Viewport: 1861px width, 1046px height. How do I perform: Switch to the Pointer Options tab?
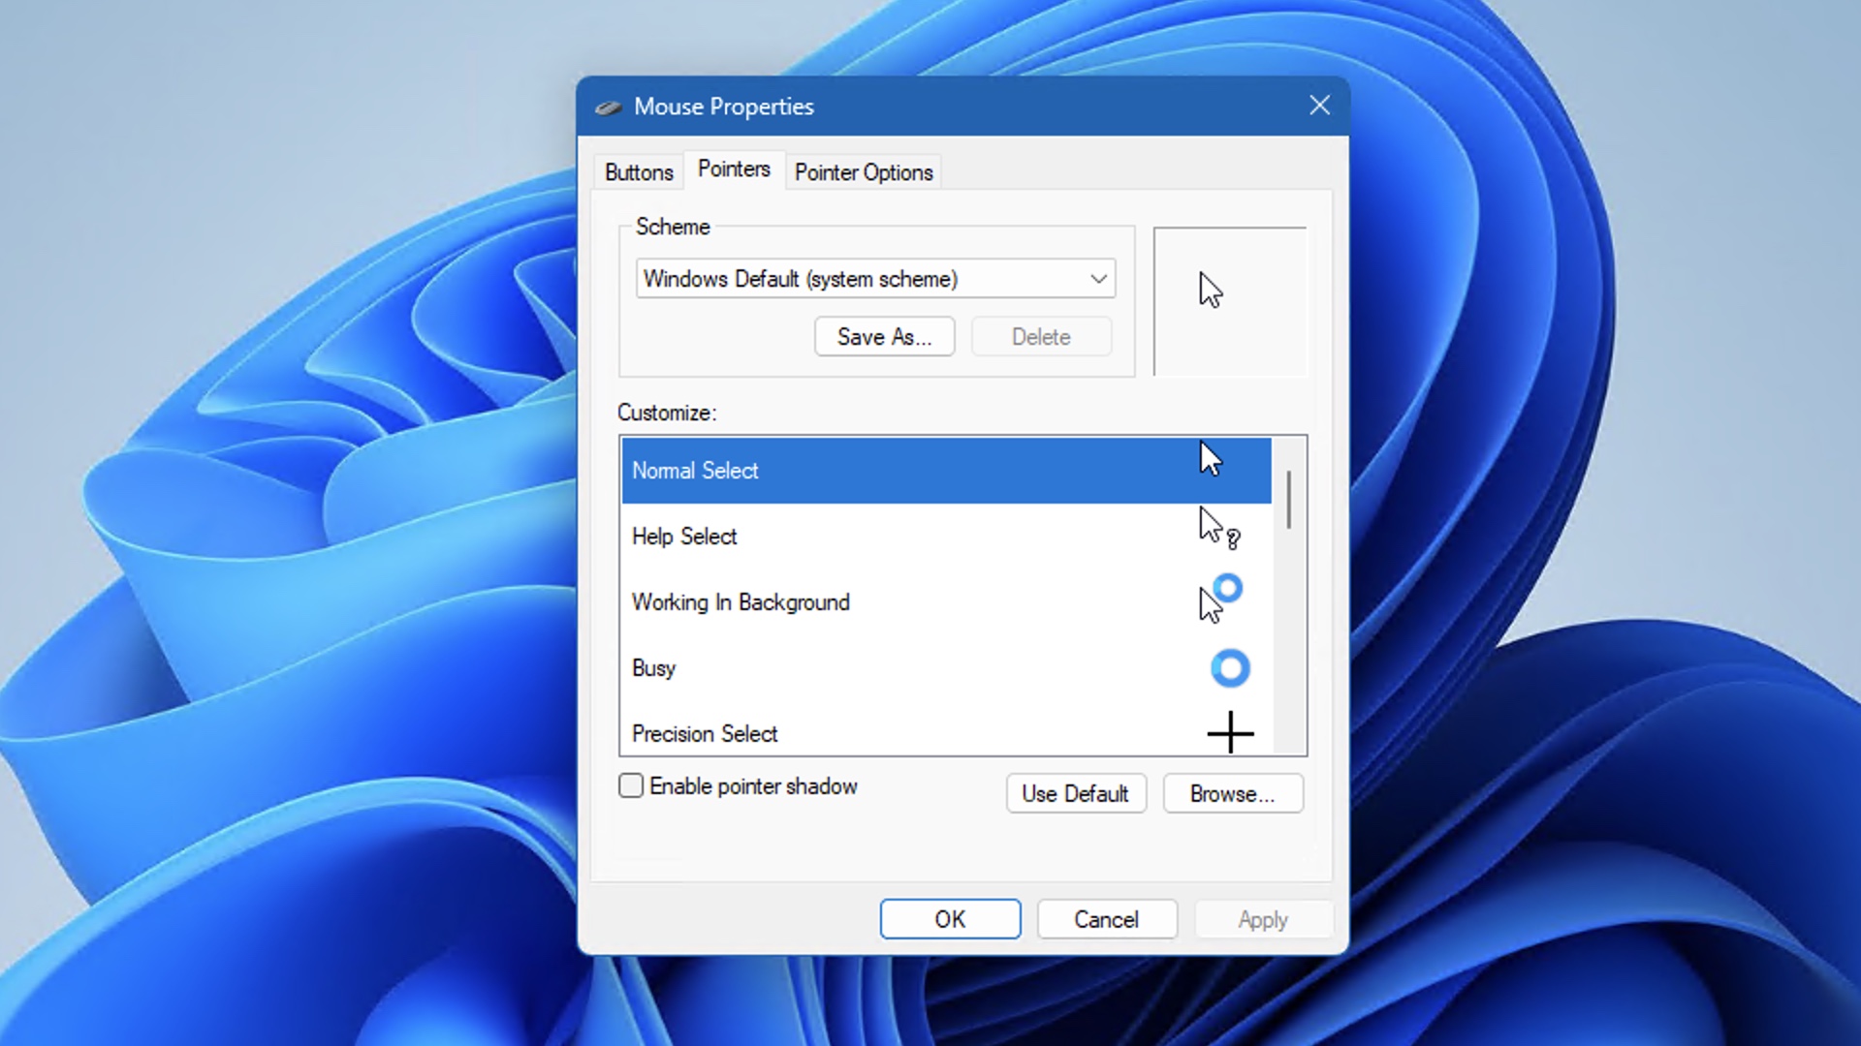(863, 172)
